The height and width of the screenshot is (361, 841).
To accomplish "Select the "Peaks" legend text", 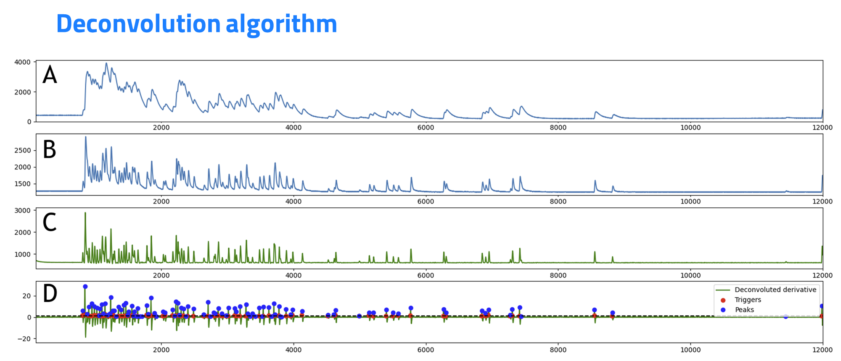I will coord(744,310).
